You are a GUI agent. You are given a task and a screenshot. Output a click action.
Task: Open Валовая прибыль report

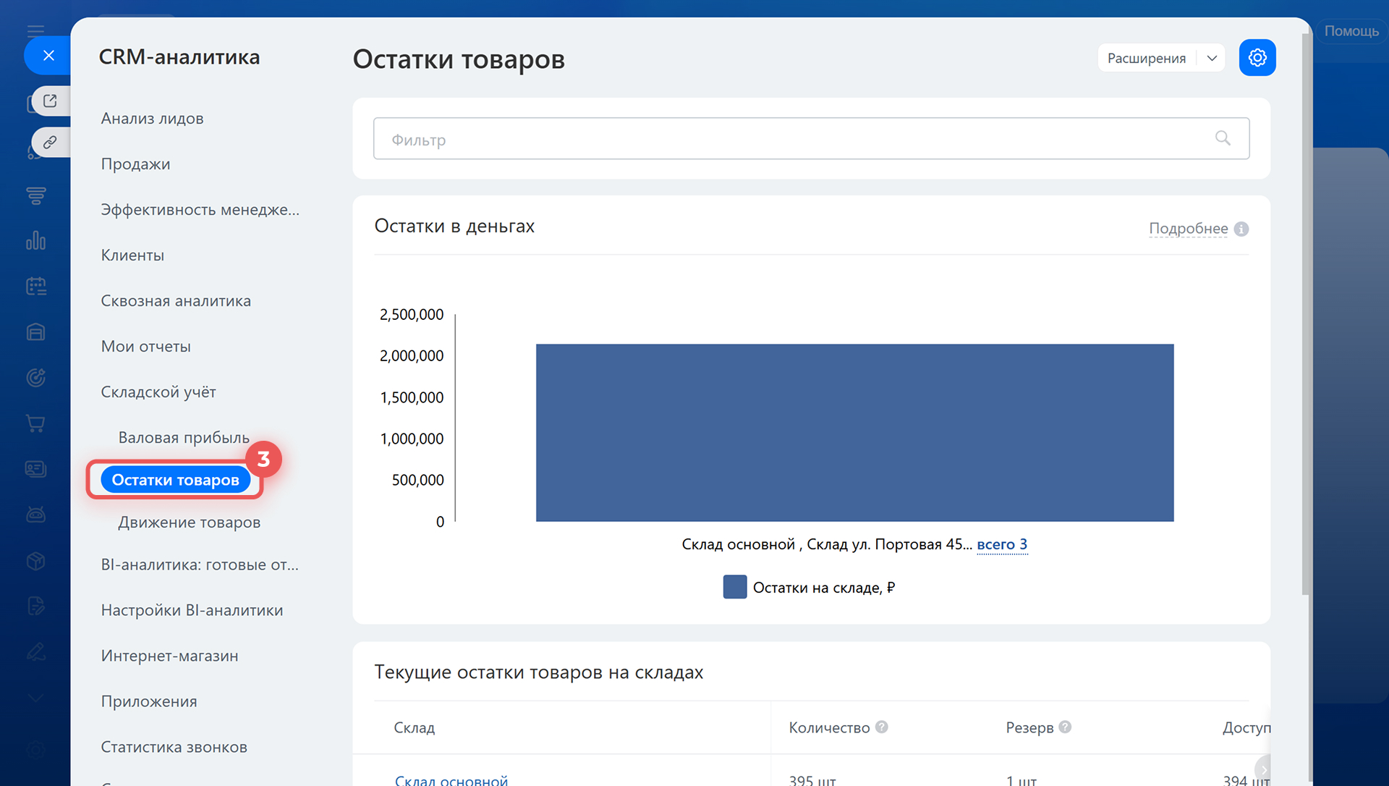(184, 438)
